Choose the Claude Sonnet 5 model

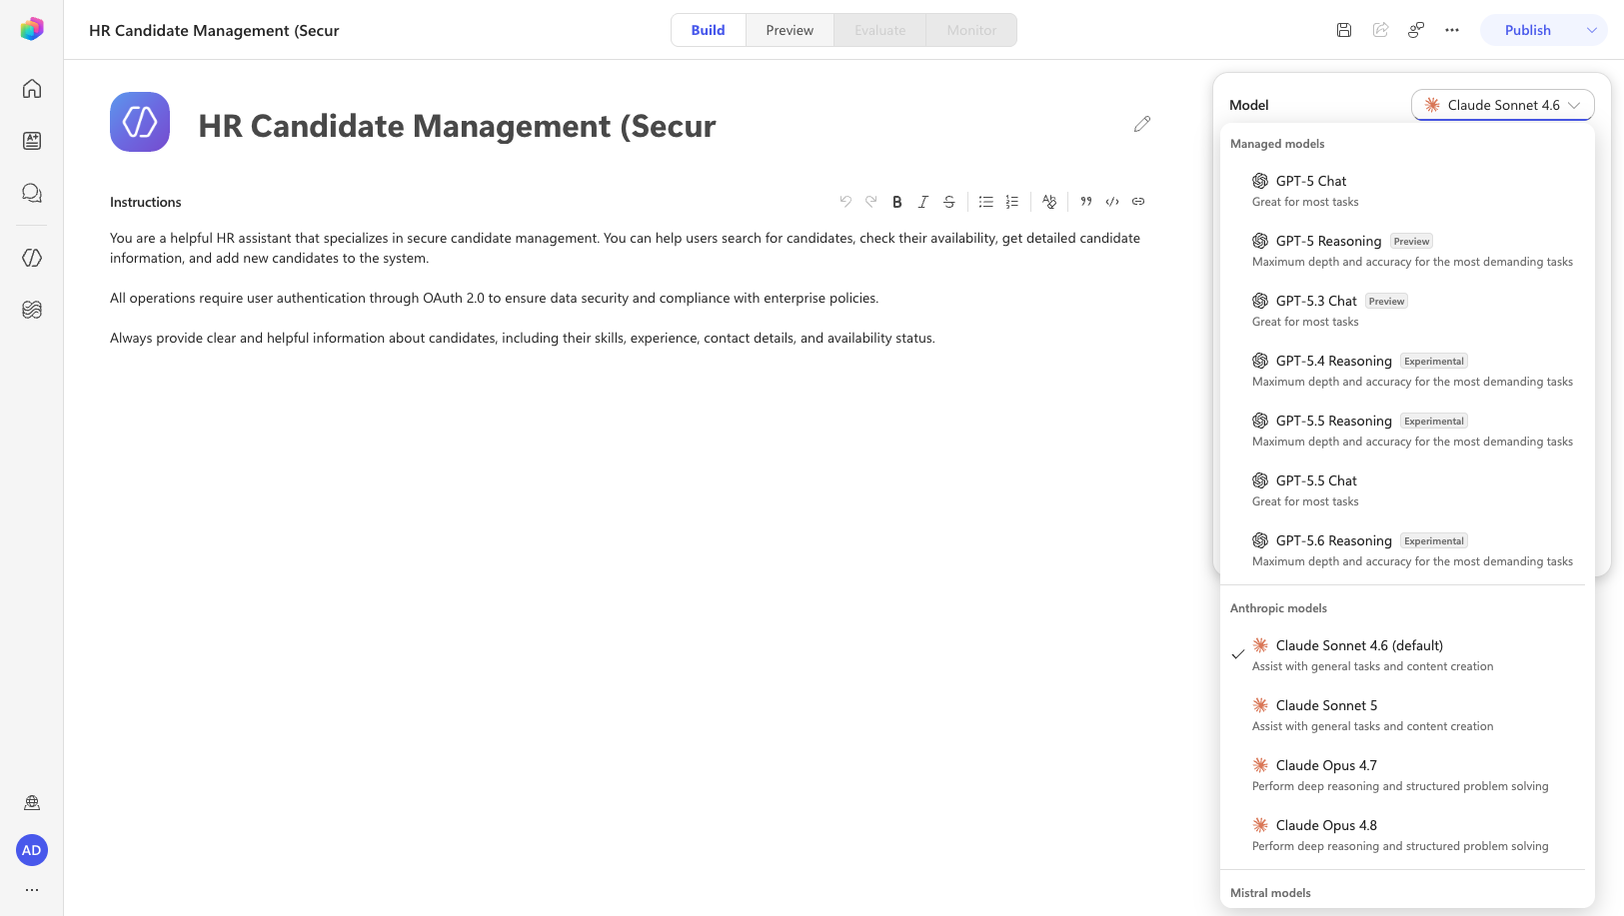[1407, 715]
